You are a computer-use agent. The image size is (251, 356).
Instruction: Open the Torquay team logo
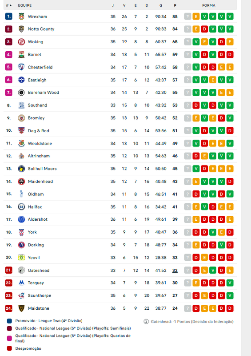(21, 283)
